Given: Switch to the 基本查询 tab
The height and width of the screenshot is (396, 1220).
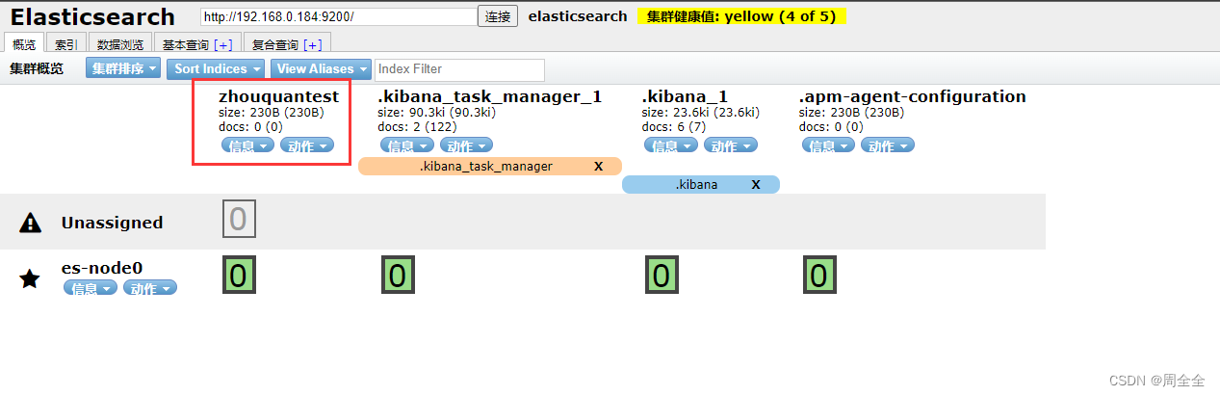Looking at the screenshot, I should [186, 43].
